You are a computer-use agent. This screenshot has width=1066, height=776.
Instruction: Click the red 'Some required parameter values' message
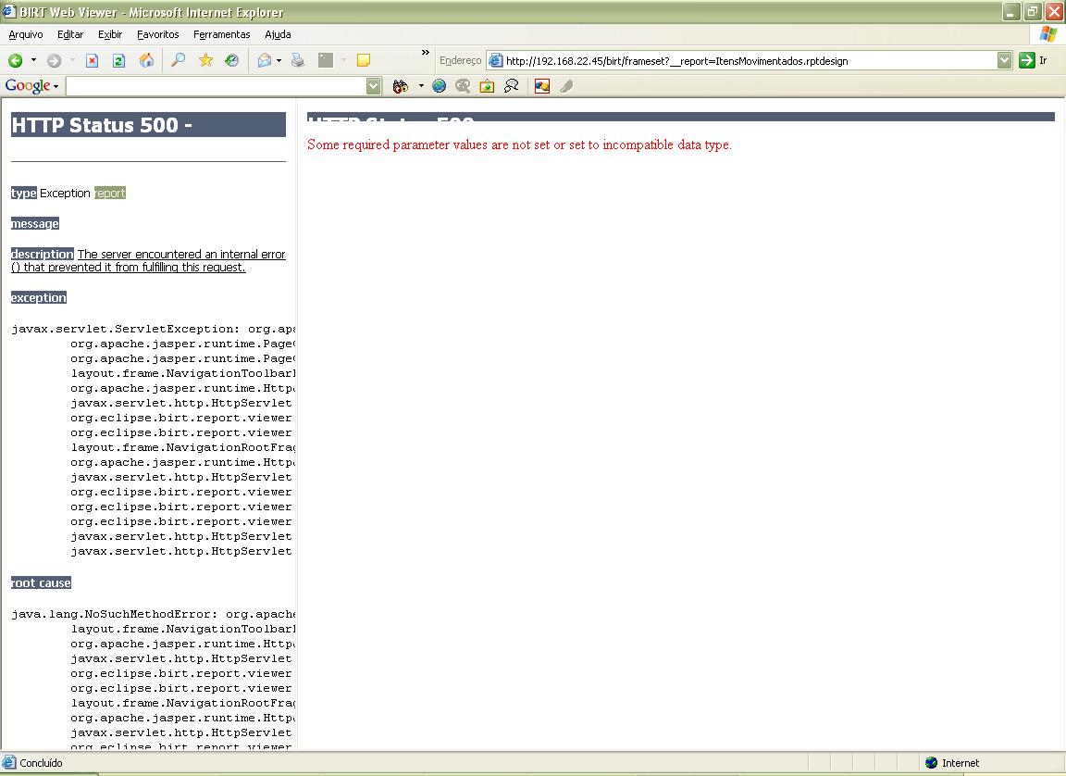[x=519, y=144]
